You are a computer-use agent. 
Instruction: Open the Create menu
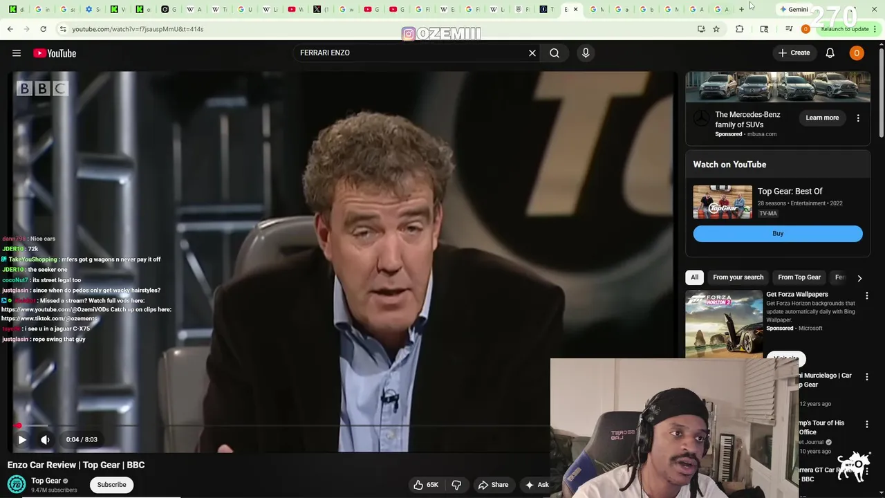[794, 53]
